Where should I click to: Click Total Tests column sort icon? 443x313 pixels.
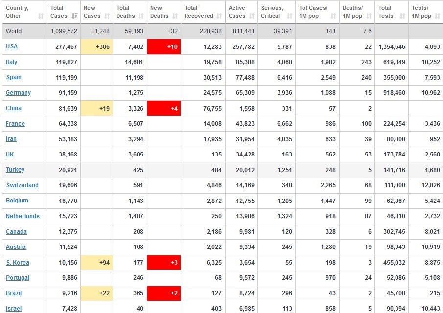[x=402, y=16]
